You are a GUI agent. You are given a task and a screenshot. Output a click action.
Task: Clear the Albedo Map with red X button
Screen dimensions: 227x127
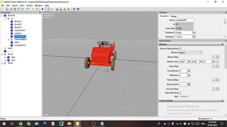pyautogui.click(x=217, y=57)
